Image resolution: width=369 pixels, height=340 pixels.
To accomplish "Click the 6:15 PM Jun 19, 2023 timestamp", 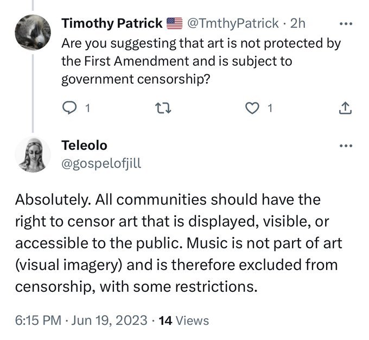I will (x=81, y=320).
